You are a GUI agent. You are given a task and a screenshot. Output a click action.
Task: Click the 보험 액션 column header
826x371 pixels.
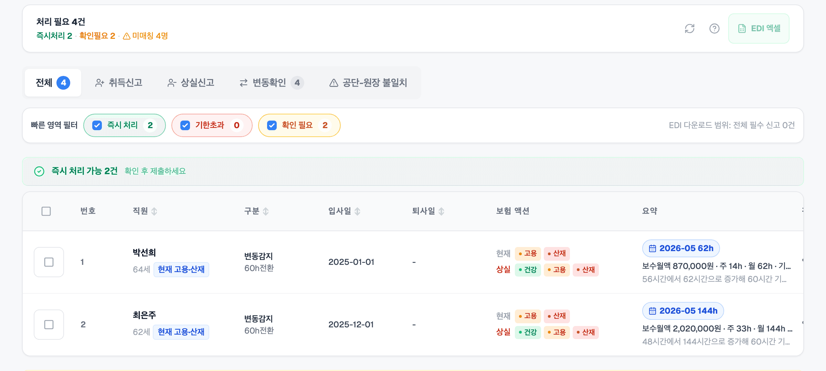point(513,211)
